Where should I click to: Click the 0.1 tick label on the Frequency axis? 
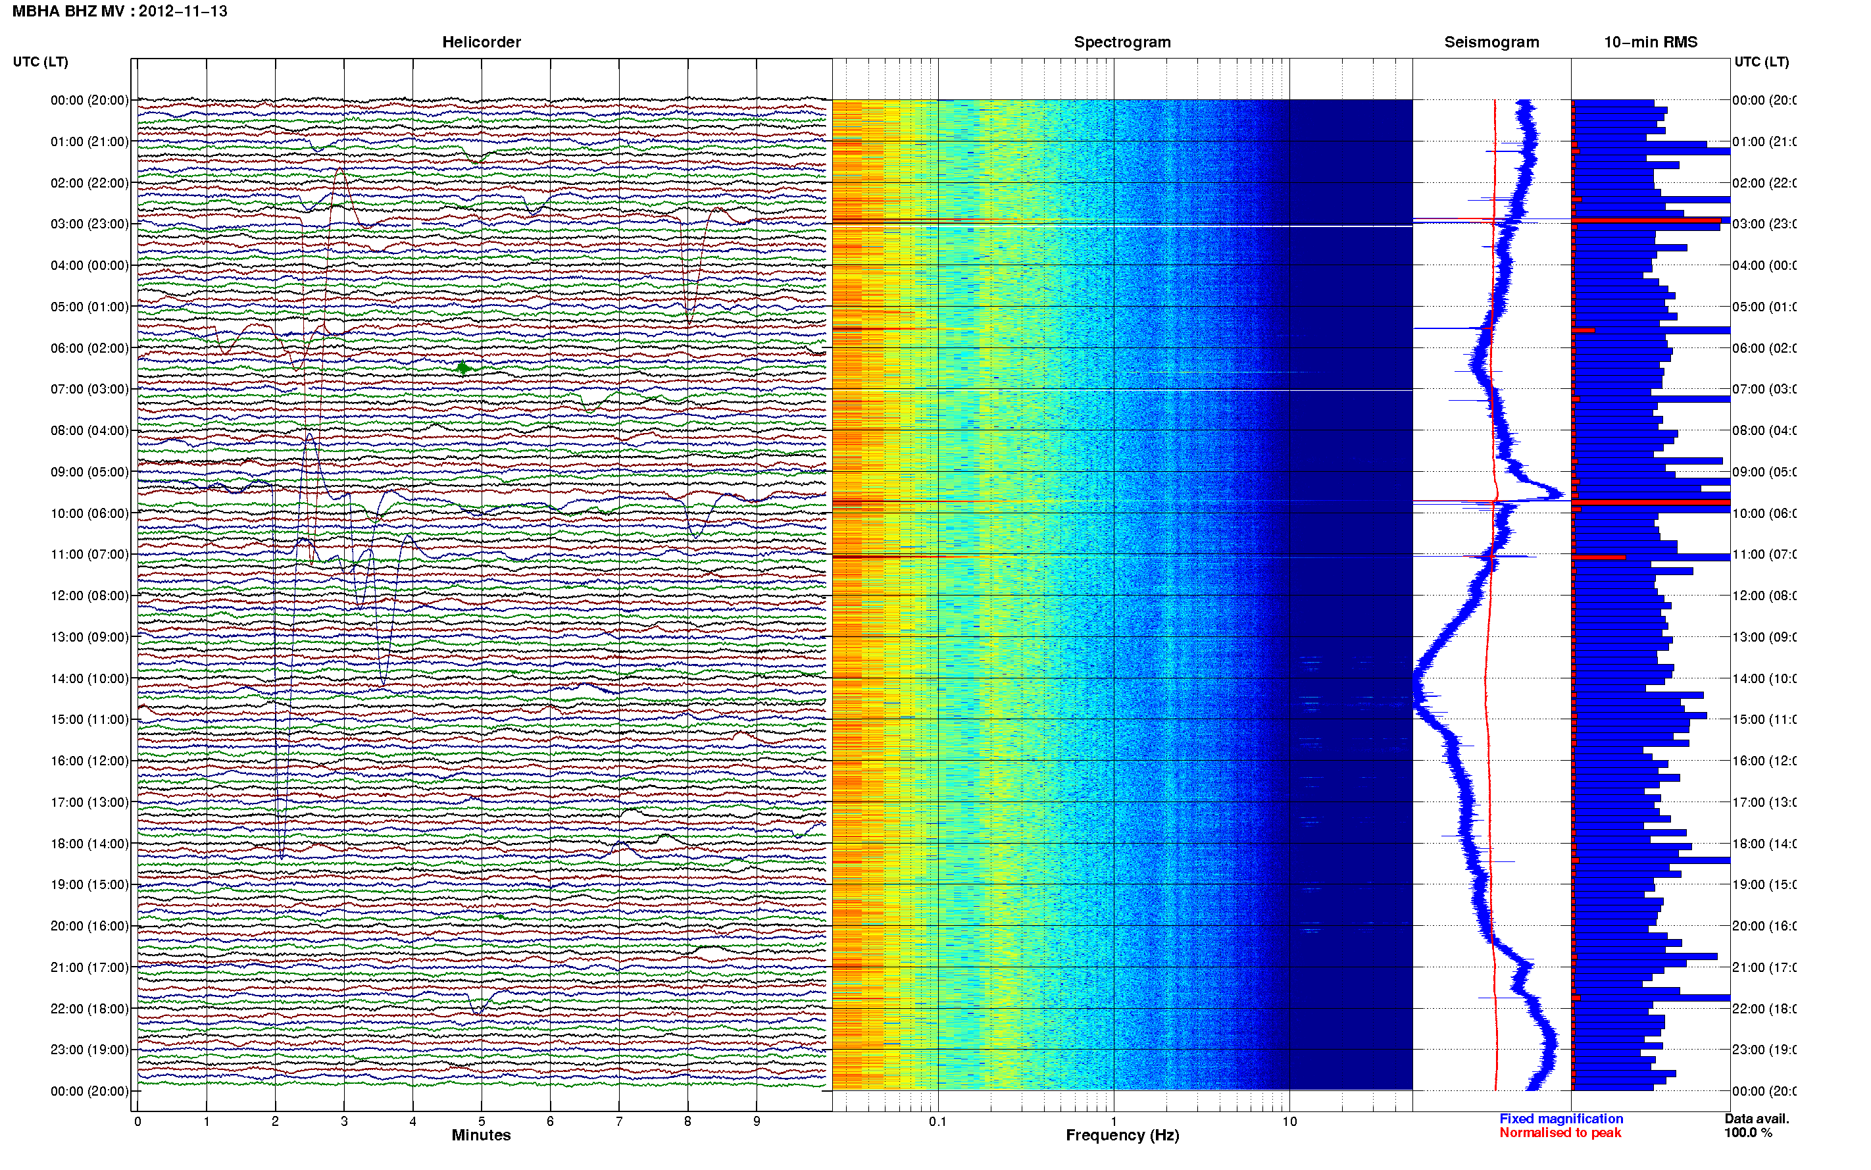click(x=937, y=1122)
